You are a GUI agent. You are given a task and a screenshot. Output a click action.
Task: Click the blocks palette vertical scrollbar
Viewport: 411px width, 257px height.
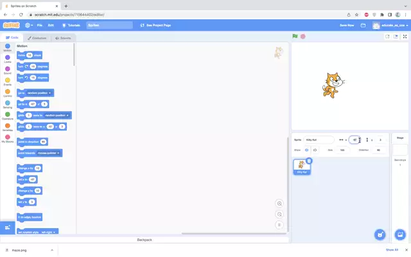point(74,55)
